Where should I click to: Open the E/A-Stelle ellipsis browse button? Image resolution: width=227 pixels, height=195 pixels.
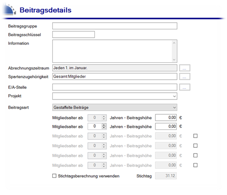pos(184,87)
